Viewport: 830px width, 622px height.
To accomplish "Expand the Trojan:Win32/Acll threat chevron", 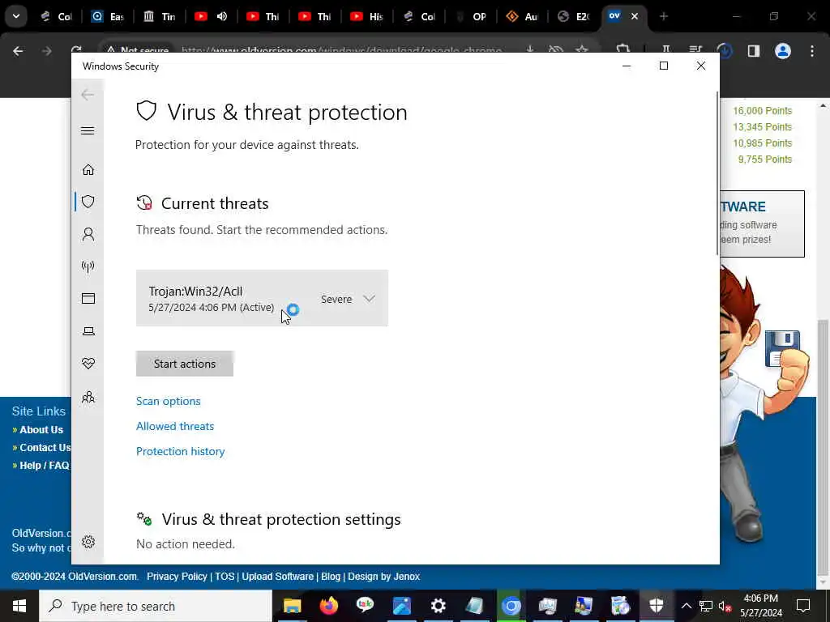I will point(369,299).
